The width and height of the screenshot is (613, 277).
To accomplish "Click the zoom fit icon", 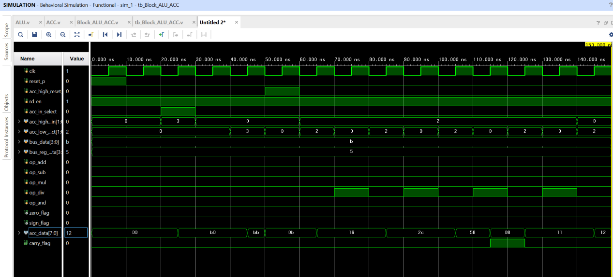I will [77, 34].
